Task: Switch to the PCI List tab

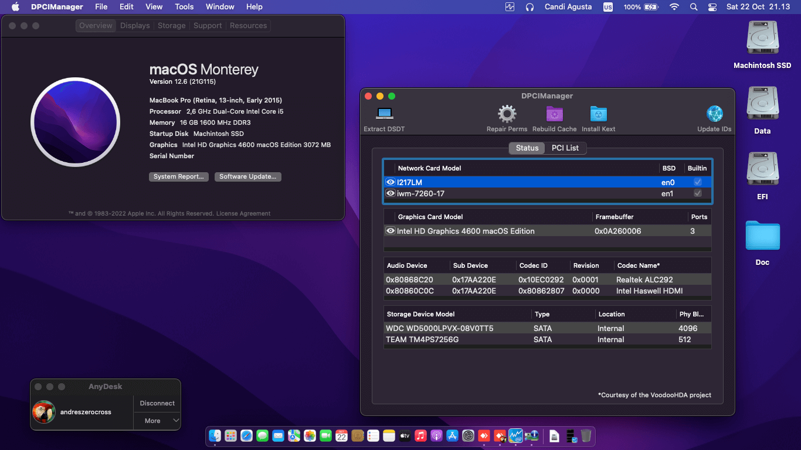Action: (565, 148)
